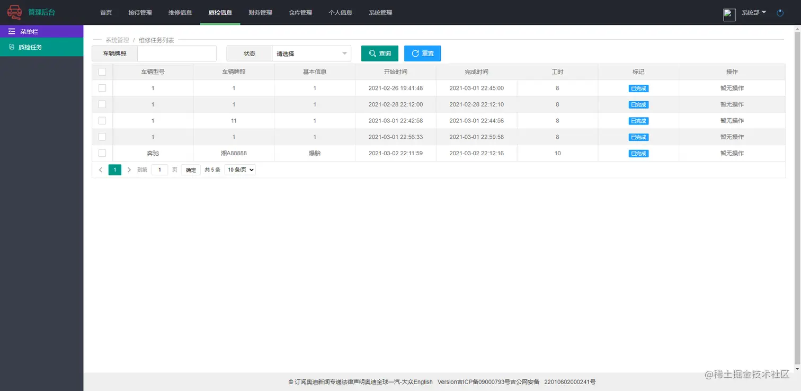Open the 状态 请选择 dropdown
801x391 pixels.
(311, 54)
